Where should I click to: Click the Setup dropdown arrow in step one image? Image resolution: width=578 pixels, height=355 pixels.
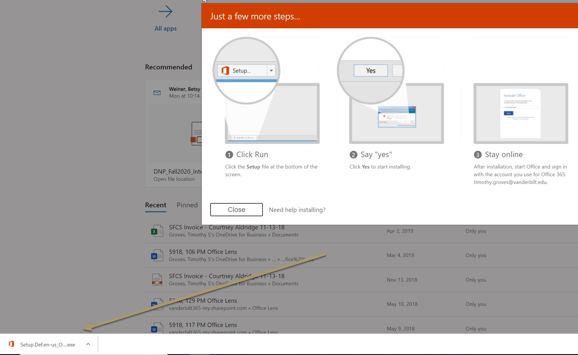pyautogui.click(x=271, y=71)
